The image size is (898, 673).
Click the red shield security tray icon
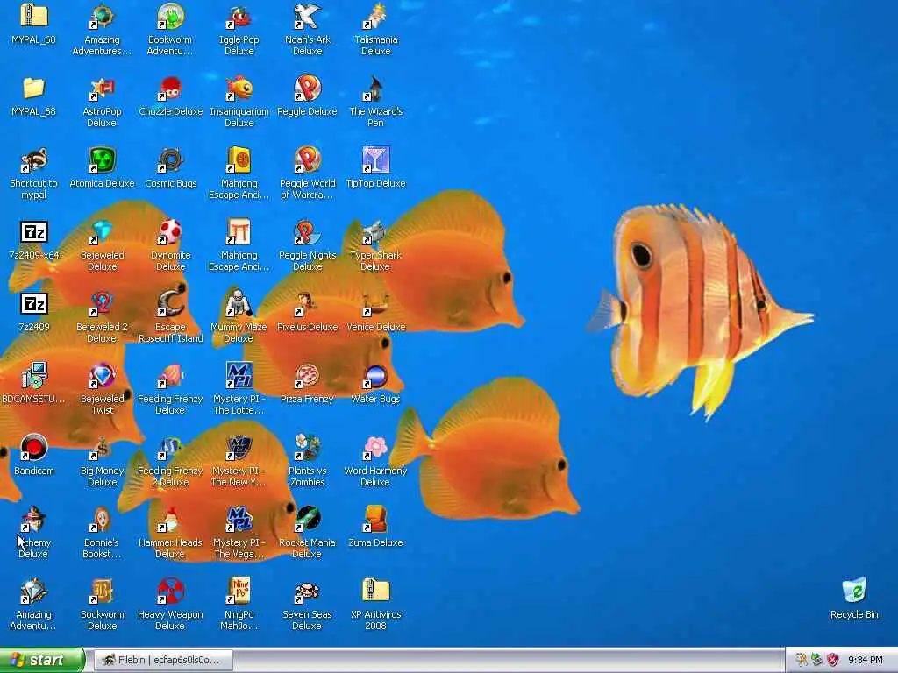pyautogui.click(x=833, y=661)
